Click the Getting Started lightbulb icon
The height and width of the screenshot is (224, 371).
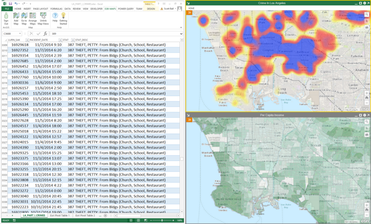click(x=63, y=19)
